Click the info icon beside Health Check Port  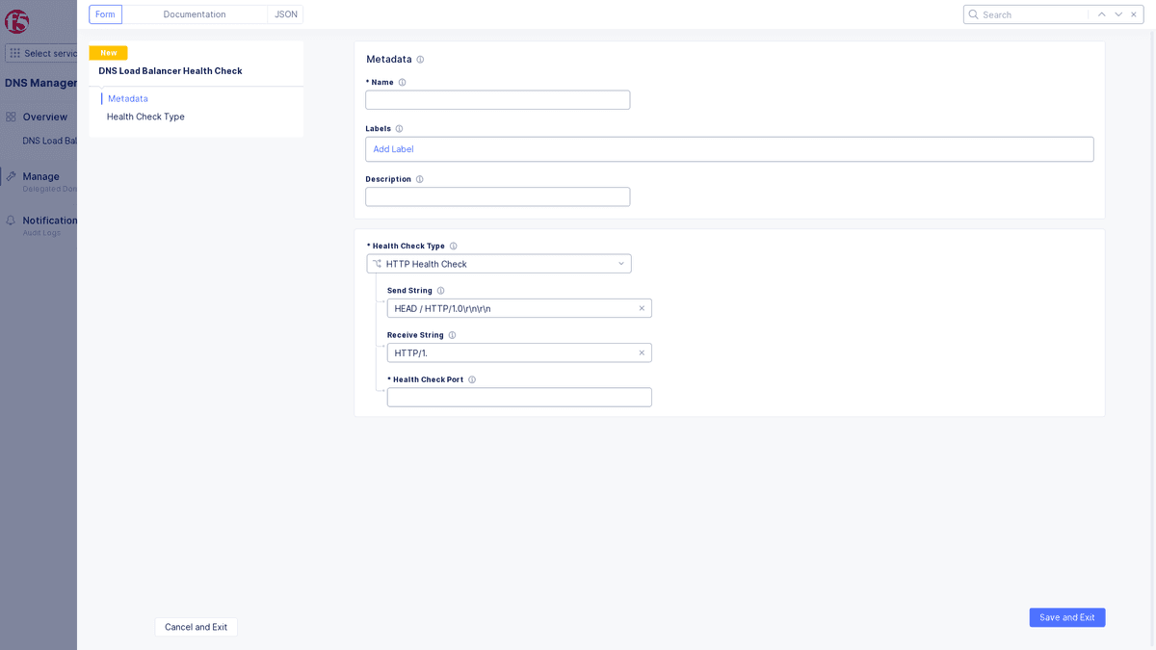click(471, 378)
